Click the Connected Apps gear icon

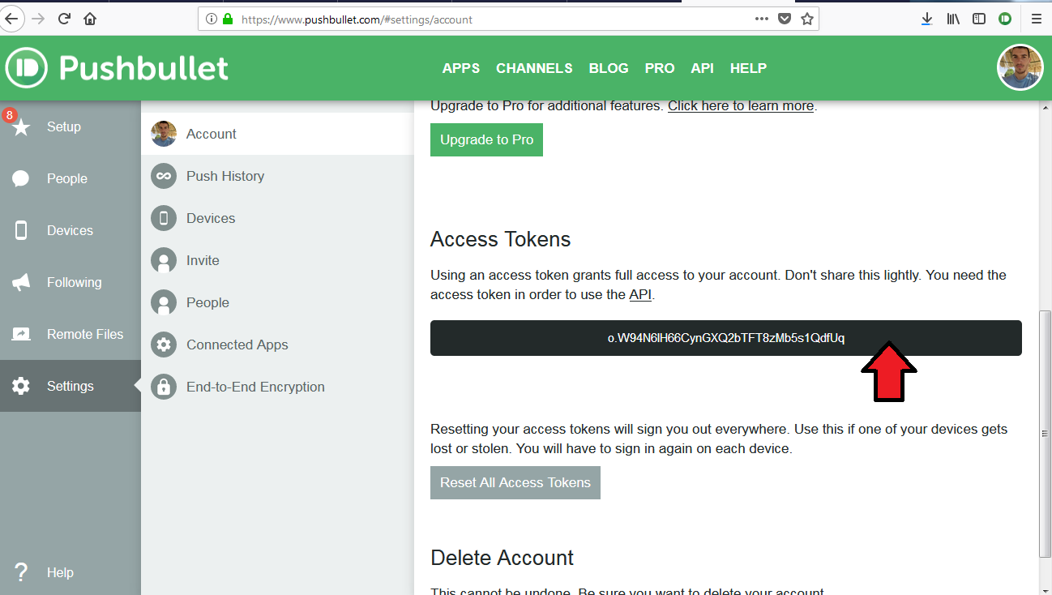pos(164,345)
